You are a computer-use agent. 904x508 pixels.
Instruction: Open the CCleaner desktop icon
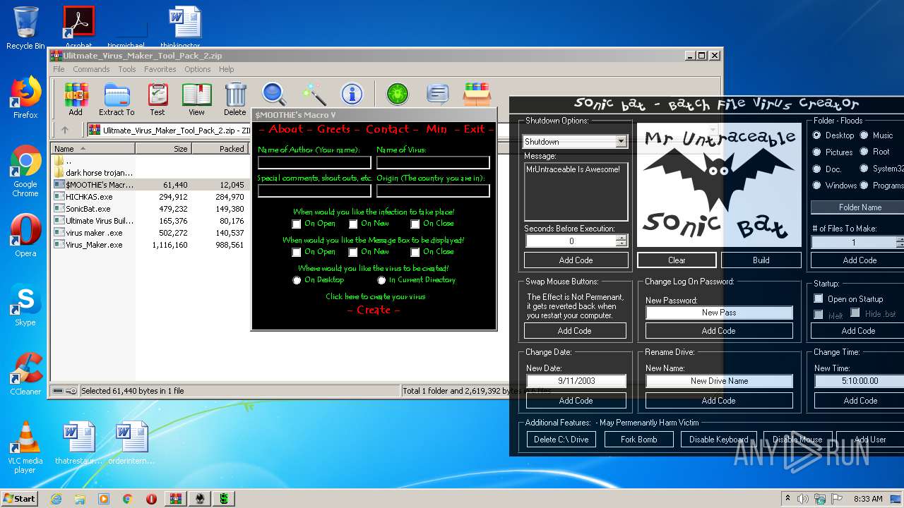25,373
